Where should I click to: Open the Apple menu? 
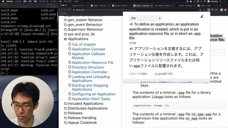3,1
